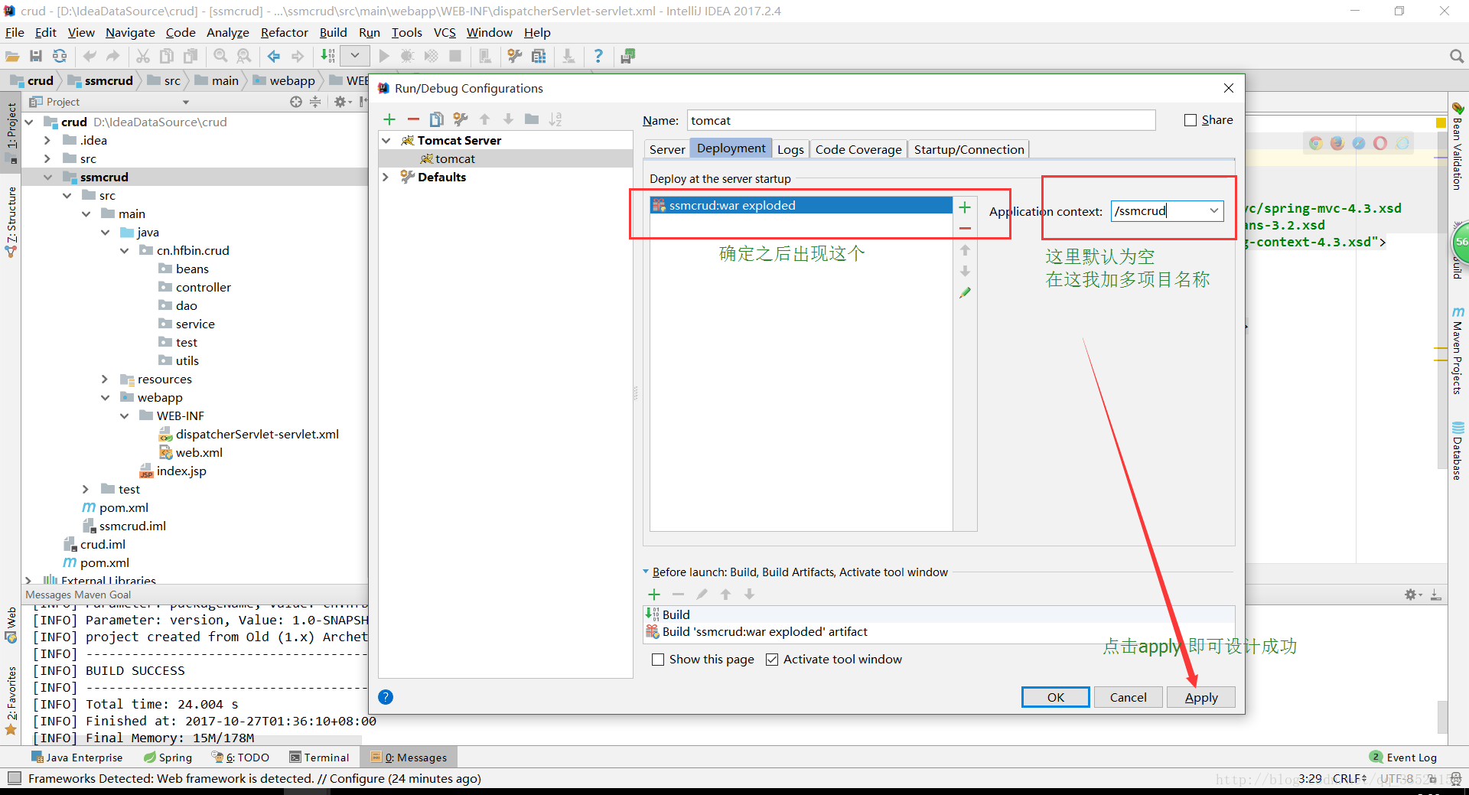
Task: Click OK button in dialog
Action: (1055, 697)
